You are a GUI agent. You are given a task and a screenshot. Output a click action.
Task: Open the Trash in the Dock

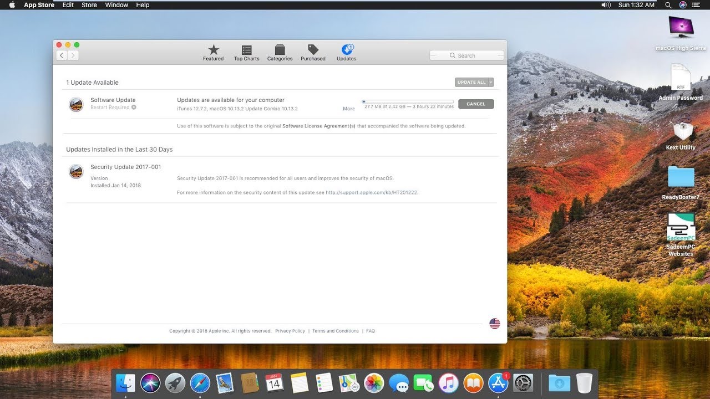coord(584,383)
